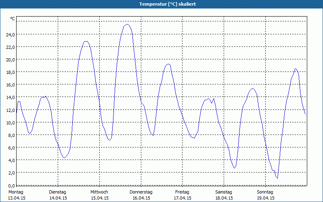Select the Freitag label on the time axis
The width and height of the screenshot is (323, 202).
pos(182,192)
